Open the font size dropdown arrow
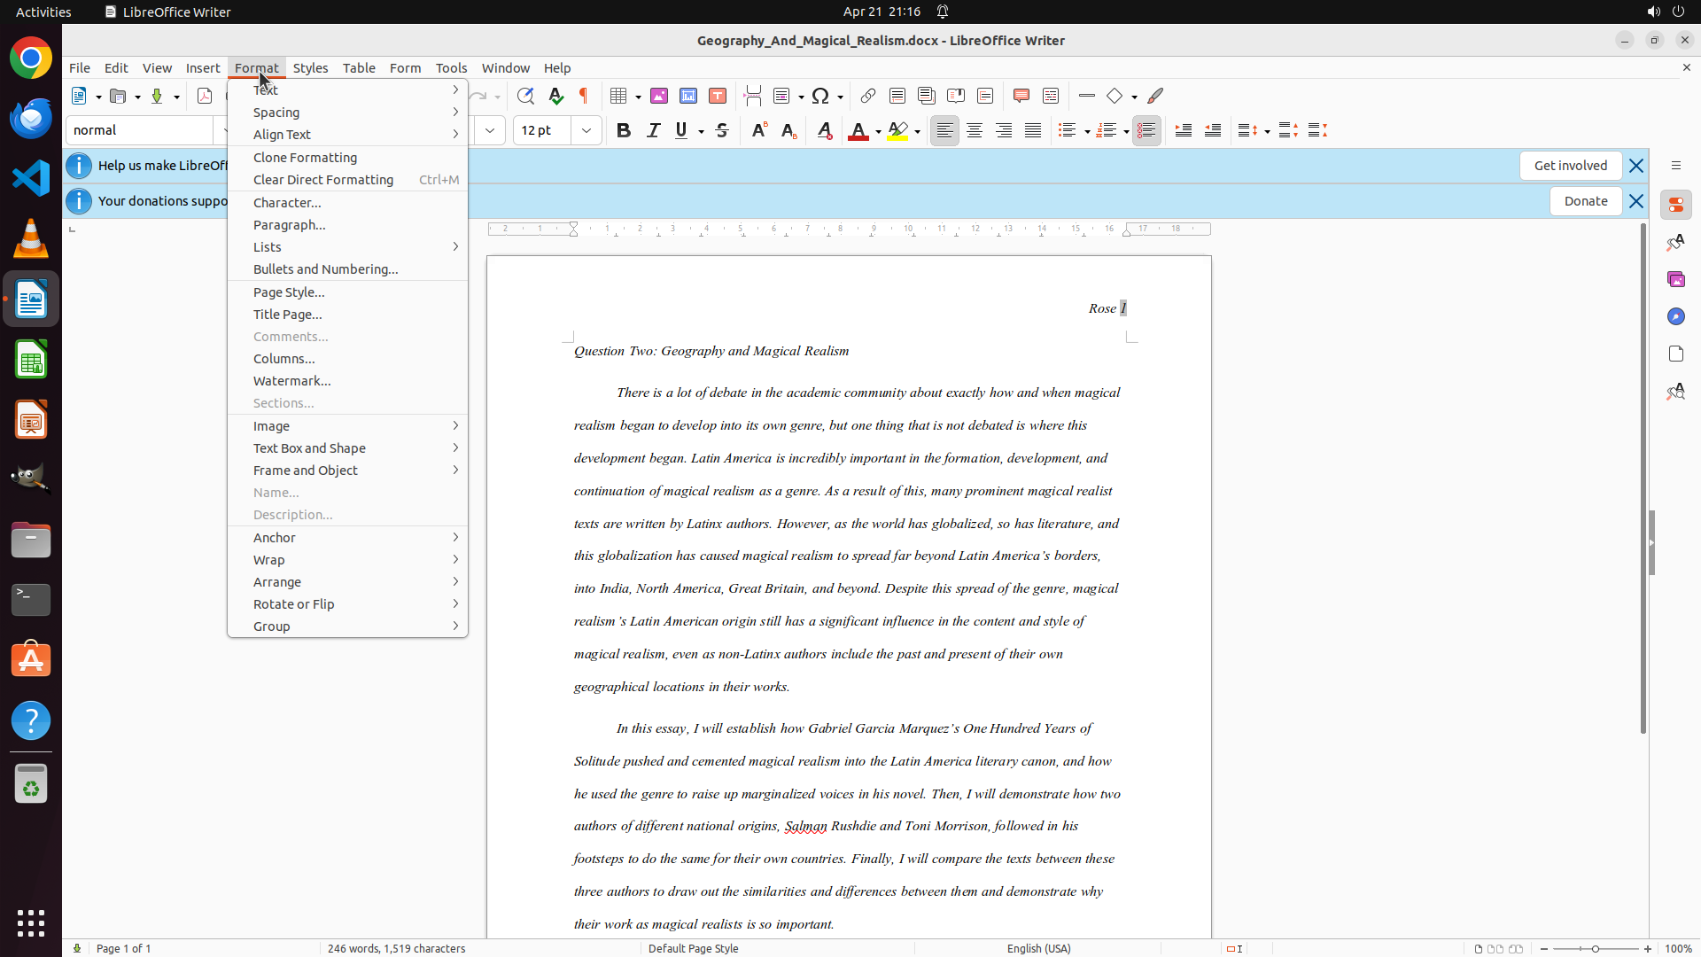1701x957 pixels. pyautogui.click(x=586, y=130)
